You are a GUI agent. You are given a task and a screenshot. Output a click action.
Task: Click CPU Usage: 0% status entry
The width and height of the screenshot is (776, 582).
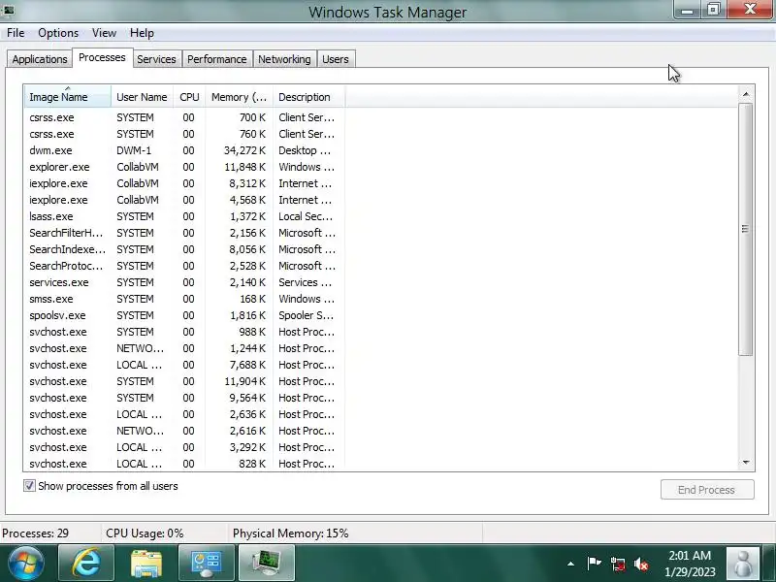point(145,533)
